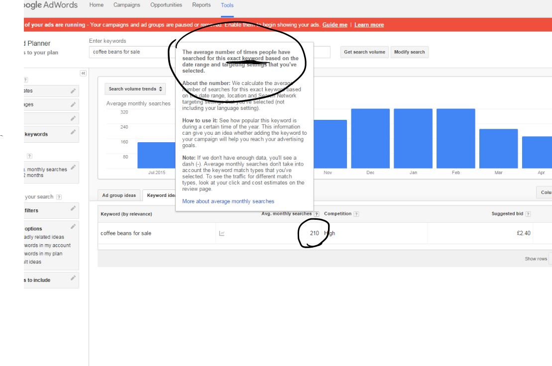This screenshot has width=552, height=366.
Task: Open the Learn more link in the red banner
Action: click(x=369, y=24)
